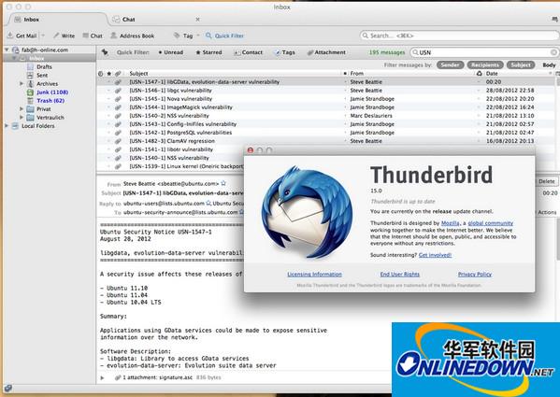Image resolution: width=560 pixels, height=397 pixels.
Task: Open the Write new message button
Action: 64,35
